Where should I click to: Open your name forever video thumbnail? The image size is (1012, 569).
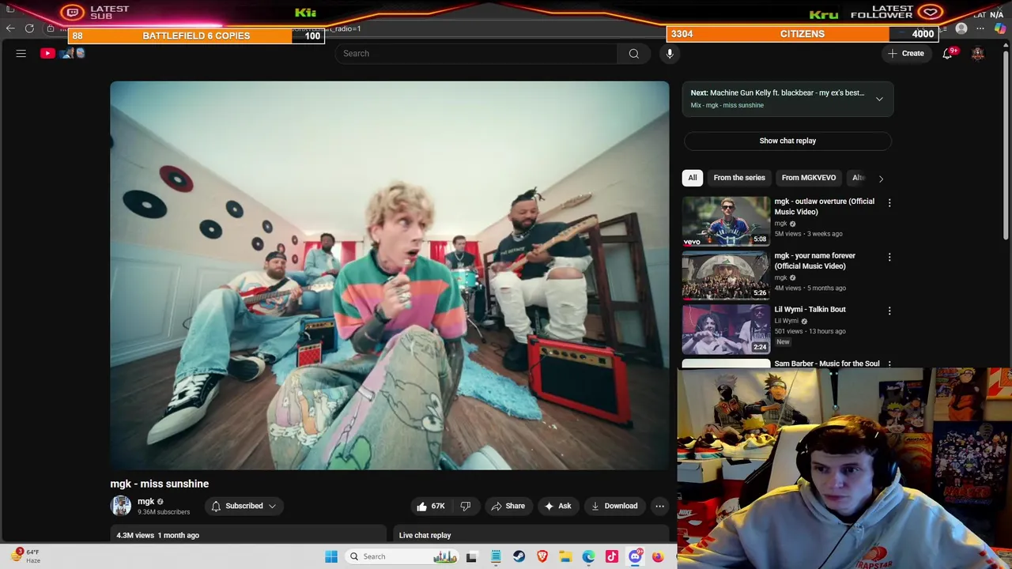tap(726, 276)
